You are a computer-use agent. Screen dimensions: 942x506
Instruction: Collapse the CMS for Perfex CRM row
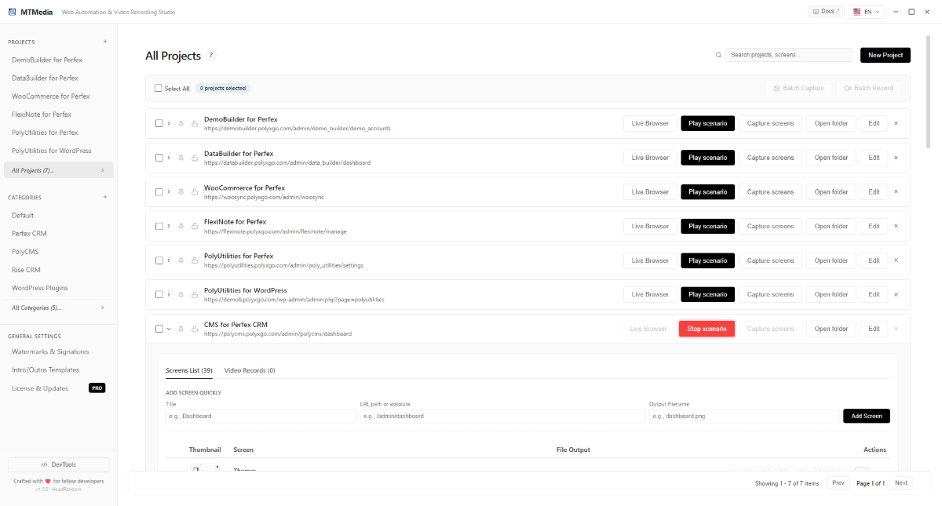tap(169, 329)
